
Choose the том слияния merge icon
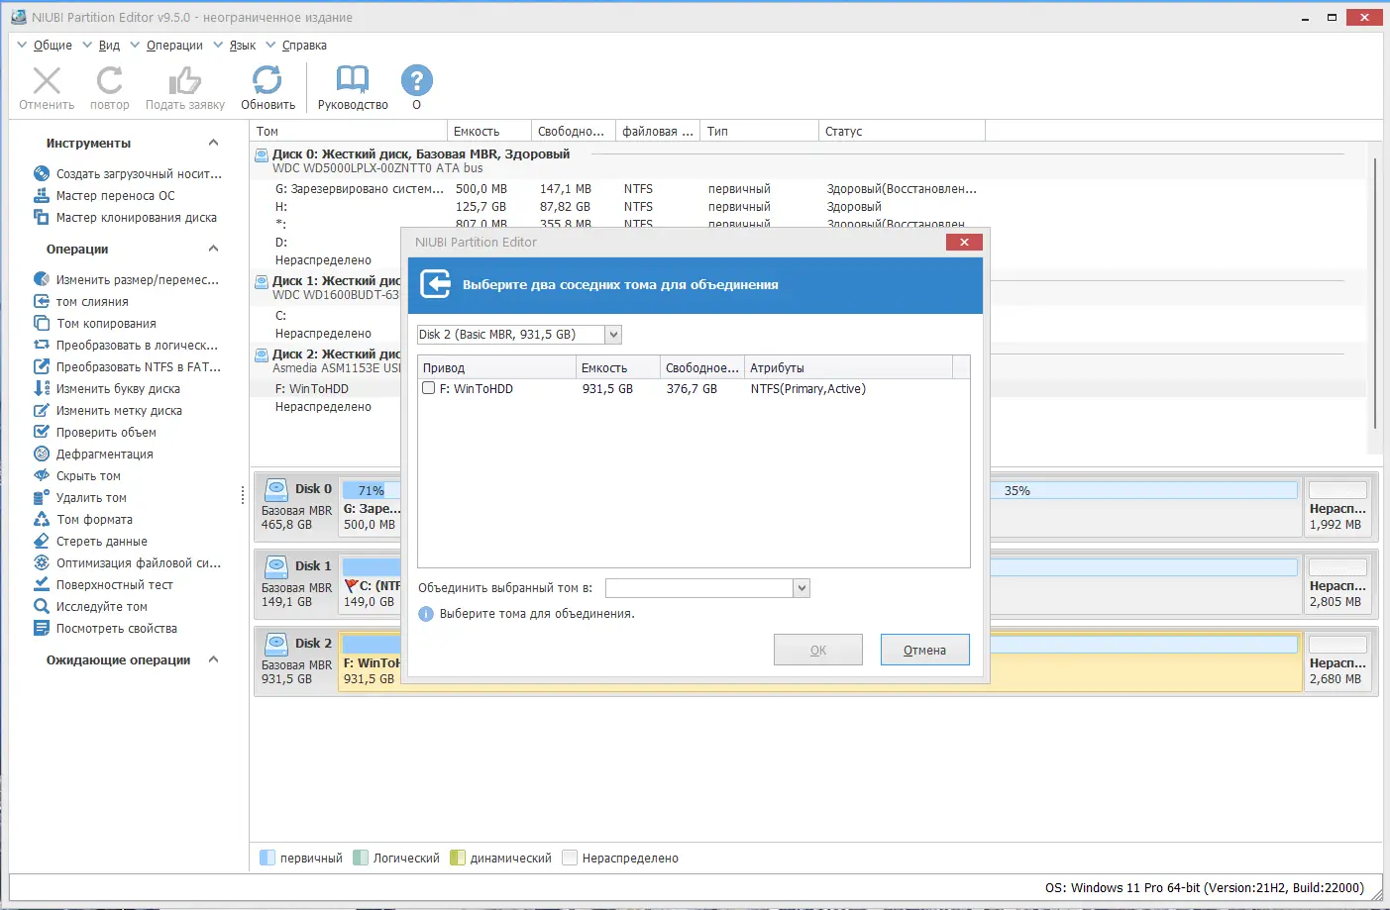point(42,301)
